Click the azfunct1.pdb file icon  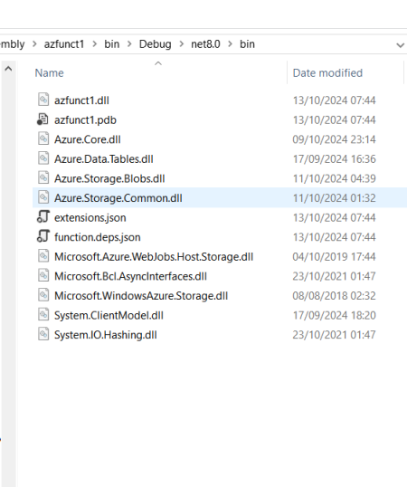point(43,119)
